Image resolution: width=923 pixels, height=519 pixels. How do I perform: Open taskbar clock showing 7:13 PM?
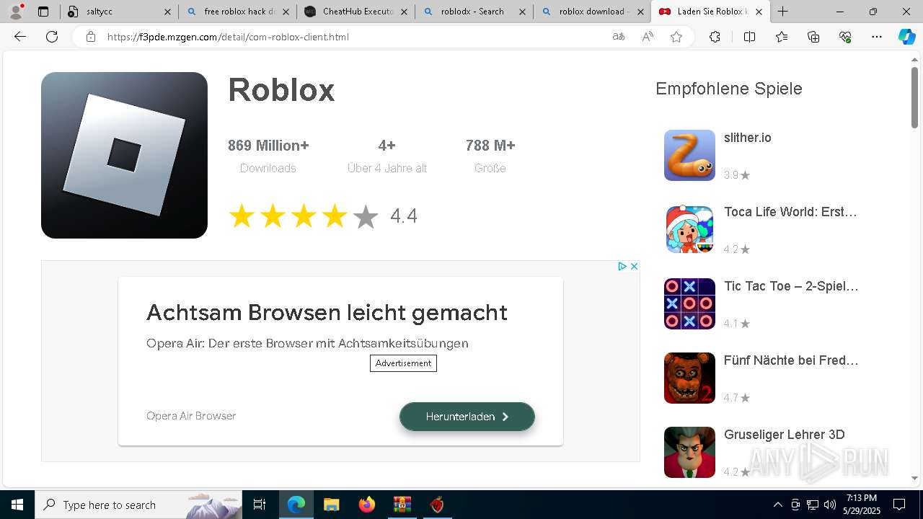click(x=862, y=505)
